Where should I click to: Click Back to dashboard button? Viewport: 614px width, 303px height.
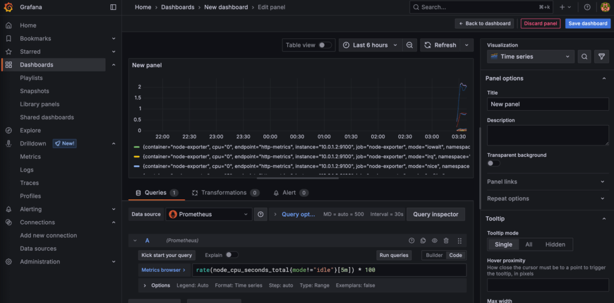(485, 23)
